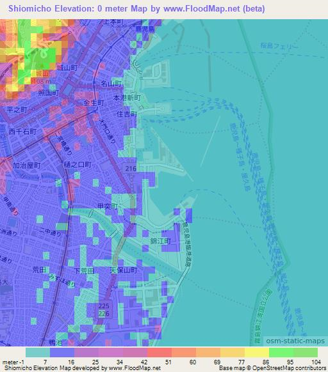Click the route 226 road shield
Screen dimensions: 328x372
click(x=104, y=314)
